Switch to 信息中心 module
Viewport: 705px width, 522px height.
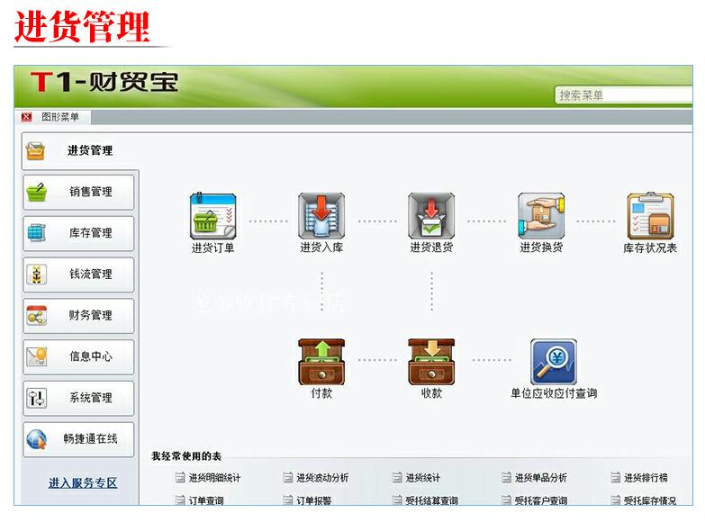(78, 356)
